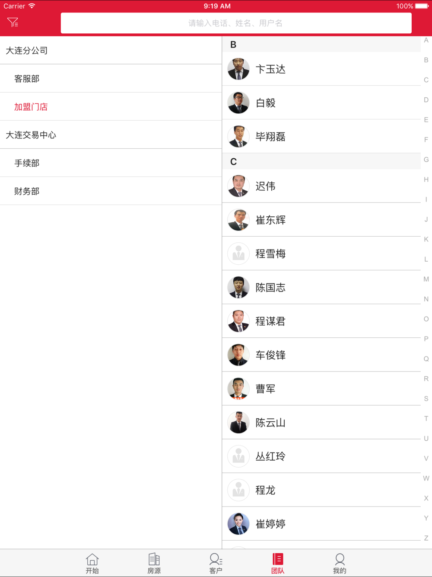
Task: Switch to the 客户 customers tab
Action: point(216,563)
